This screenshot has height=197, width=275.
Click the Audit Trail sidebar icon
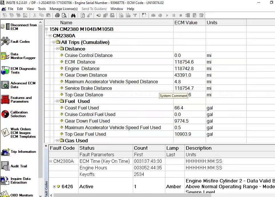(x=5, y=166)
